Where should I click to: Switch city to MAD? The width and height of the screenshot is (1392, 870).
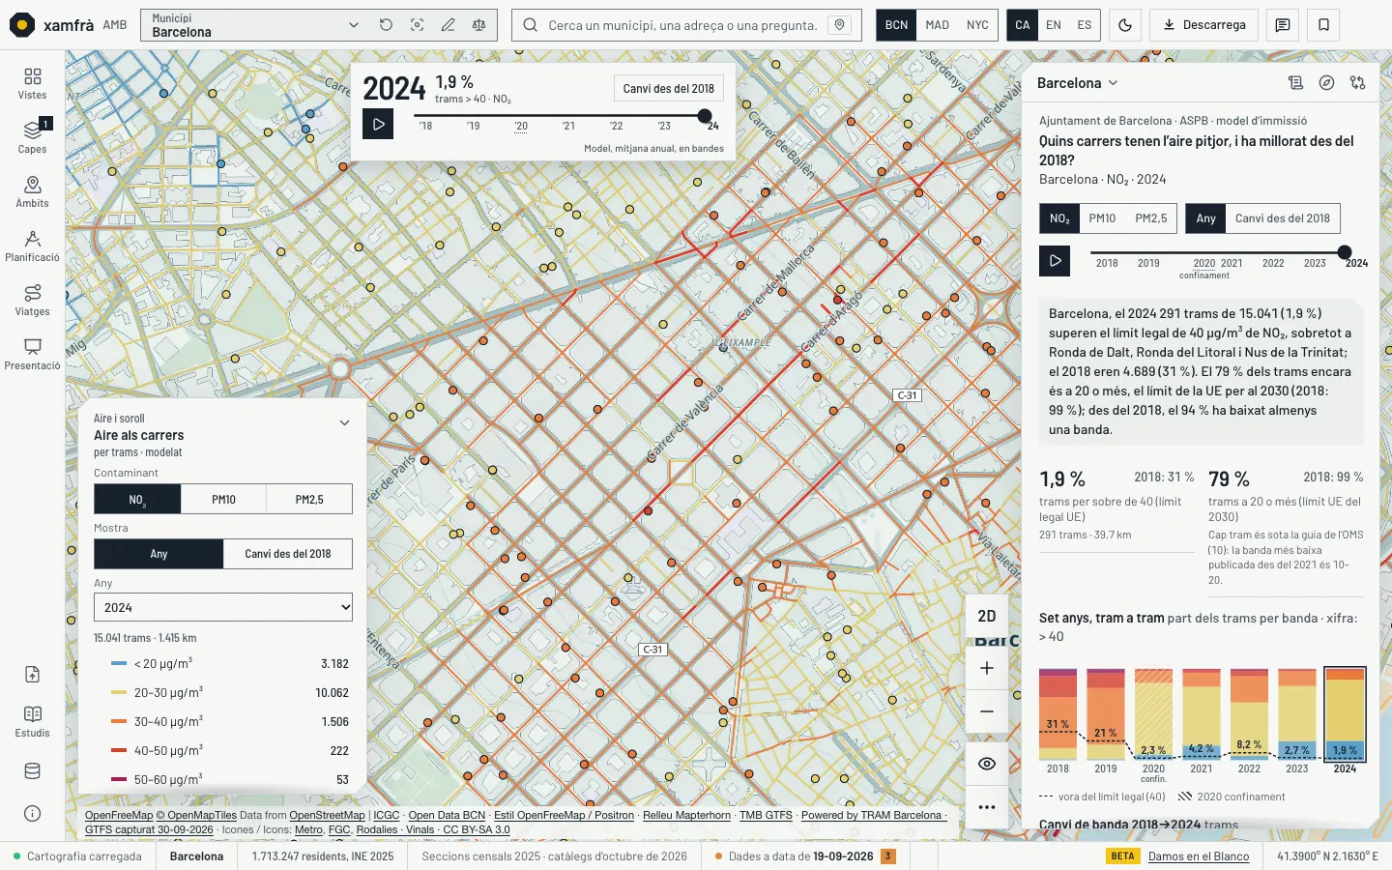point(938,25)
